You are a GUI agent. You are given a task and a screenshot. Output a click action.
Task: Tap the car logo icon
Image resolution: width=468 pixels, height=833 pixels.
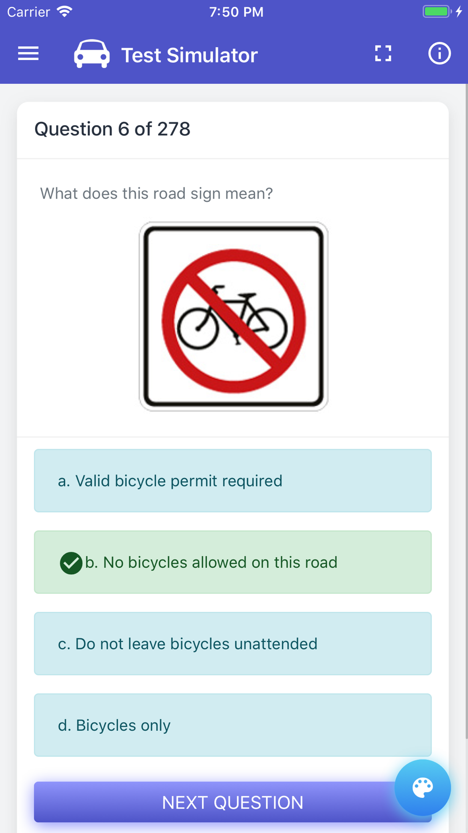[92, 54]
